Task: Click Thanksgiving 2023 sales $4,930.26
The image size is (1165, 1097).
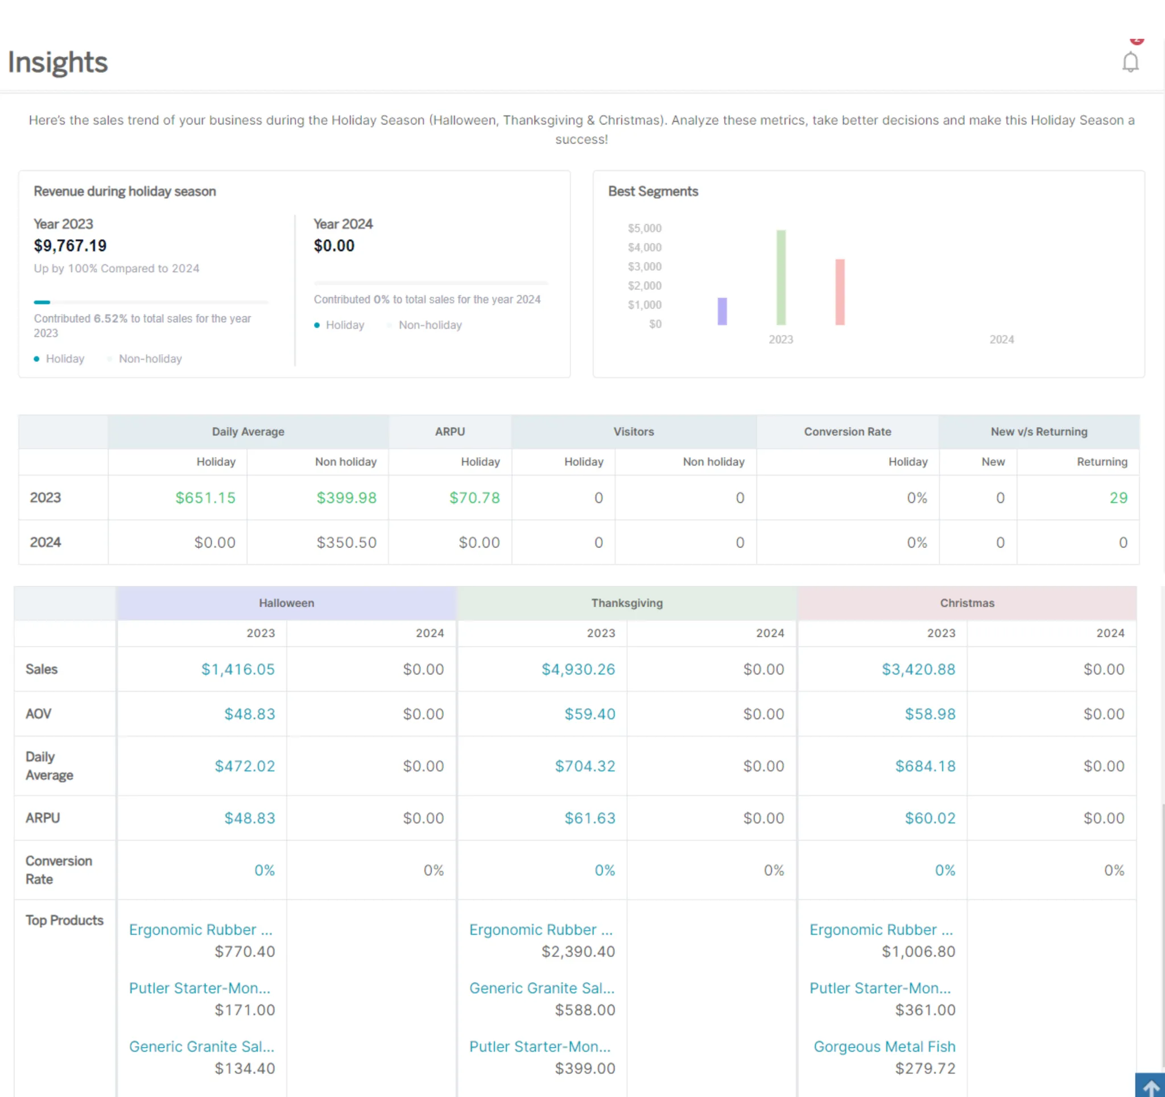Action: click(x=579, y=669)
